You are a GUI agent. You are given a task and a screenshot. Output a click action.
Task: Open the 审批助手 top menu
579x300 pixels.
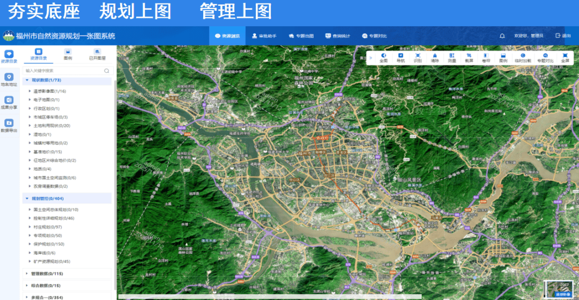click(264, 36)
